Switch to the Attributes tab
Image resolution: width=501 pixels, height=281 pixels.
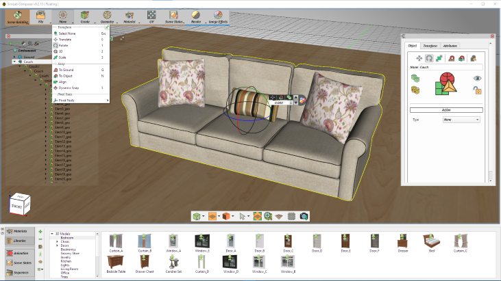click(x=450, y=46)
